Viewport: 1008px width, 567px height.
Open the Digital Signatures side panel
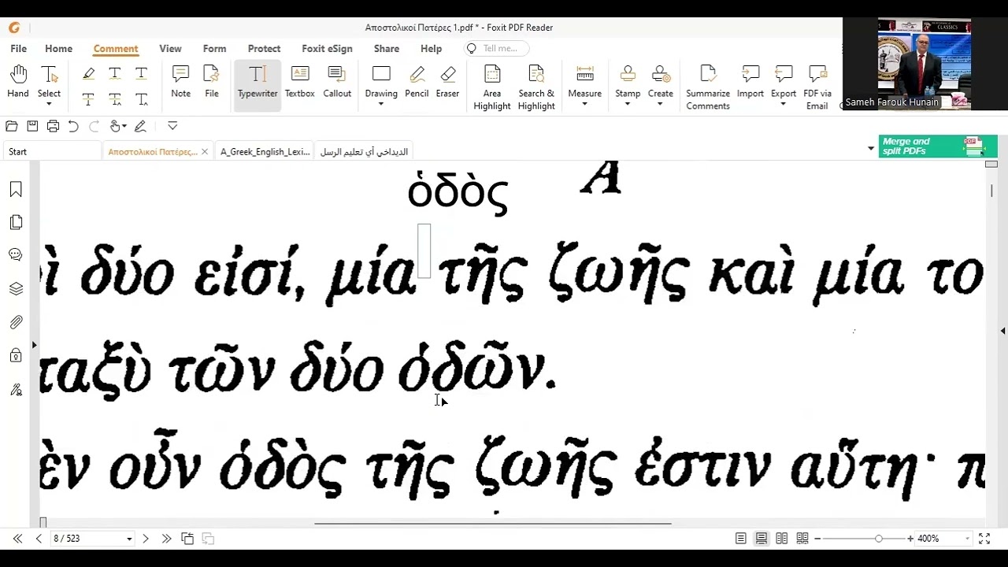pyautogui.click(x=16, y=389)
